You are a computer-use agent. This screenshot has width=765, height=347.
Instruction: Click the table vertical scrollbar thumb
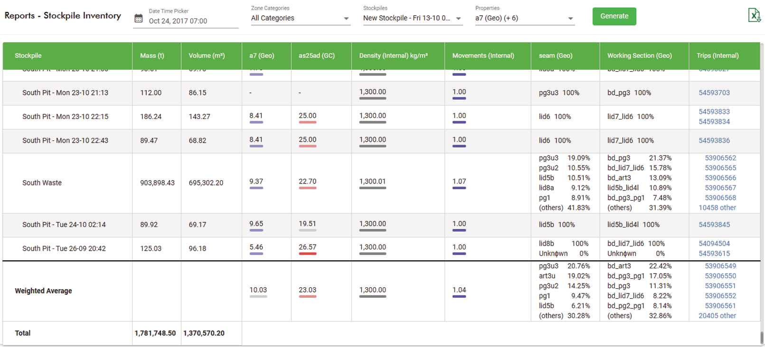(x=762, y=338)
